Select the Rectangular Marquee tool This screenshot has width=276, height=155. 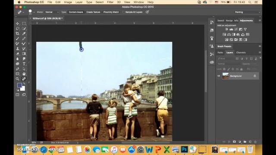tap(24, 23)
